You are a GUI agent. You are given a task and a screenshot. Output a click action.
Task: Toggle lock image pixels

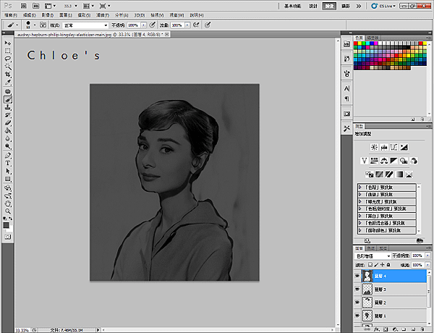tap(376, 264)
